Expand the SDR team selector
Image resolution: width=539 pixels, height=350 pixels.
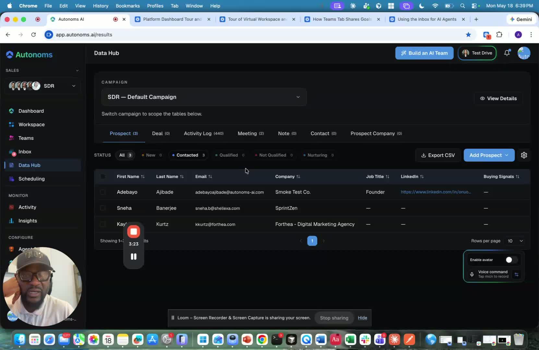pyautogui.click(x=42, y=86)
